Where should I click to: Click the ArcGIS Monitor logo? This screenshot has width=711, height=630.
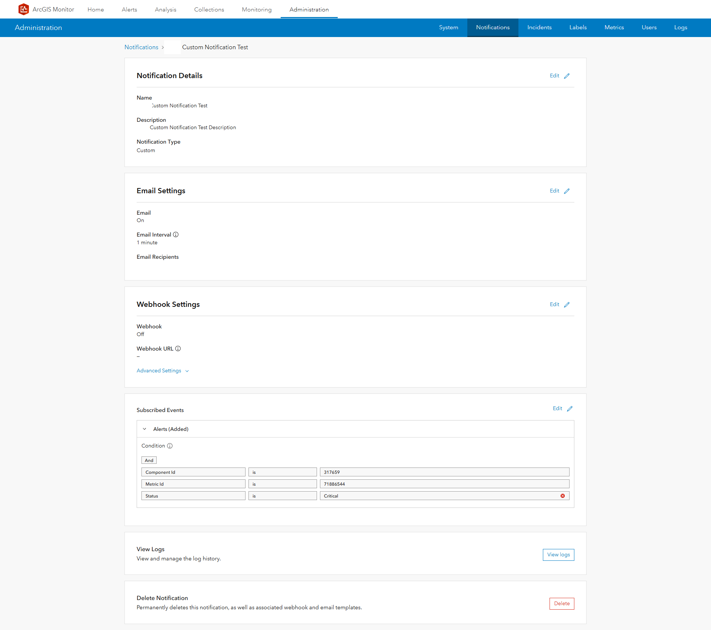coord(23,9)
